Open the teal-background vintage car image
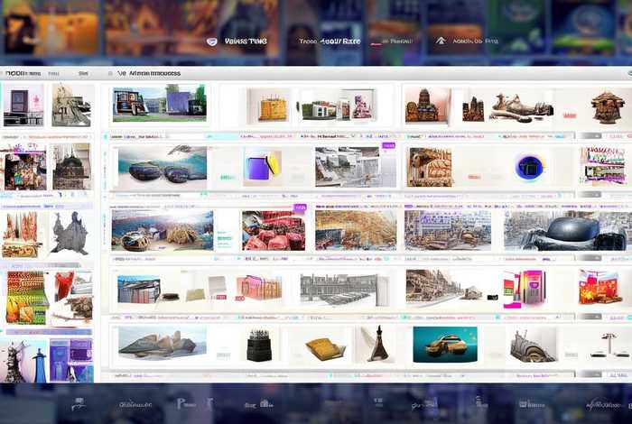 tap(444, 344)
